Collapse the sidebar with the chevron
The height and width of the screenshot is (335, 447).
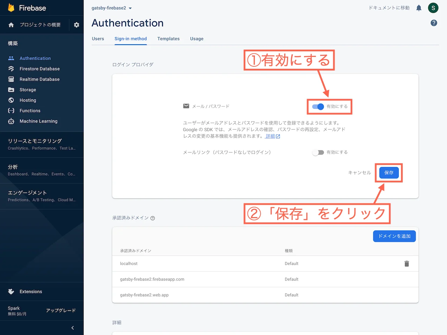tap(73, 328)
